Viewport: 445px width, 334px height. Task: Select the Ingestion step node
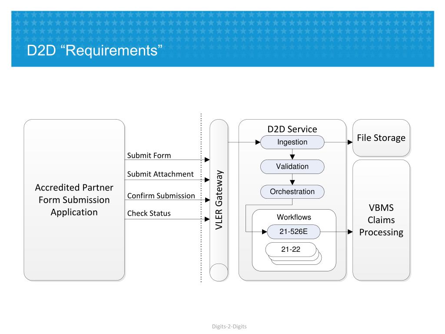[292, 142]
